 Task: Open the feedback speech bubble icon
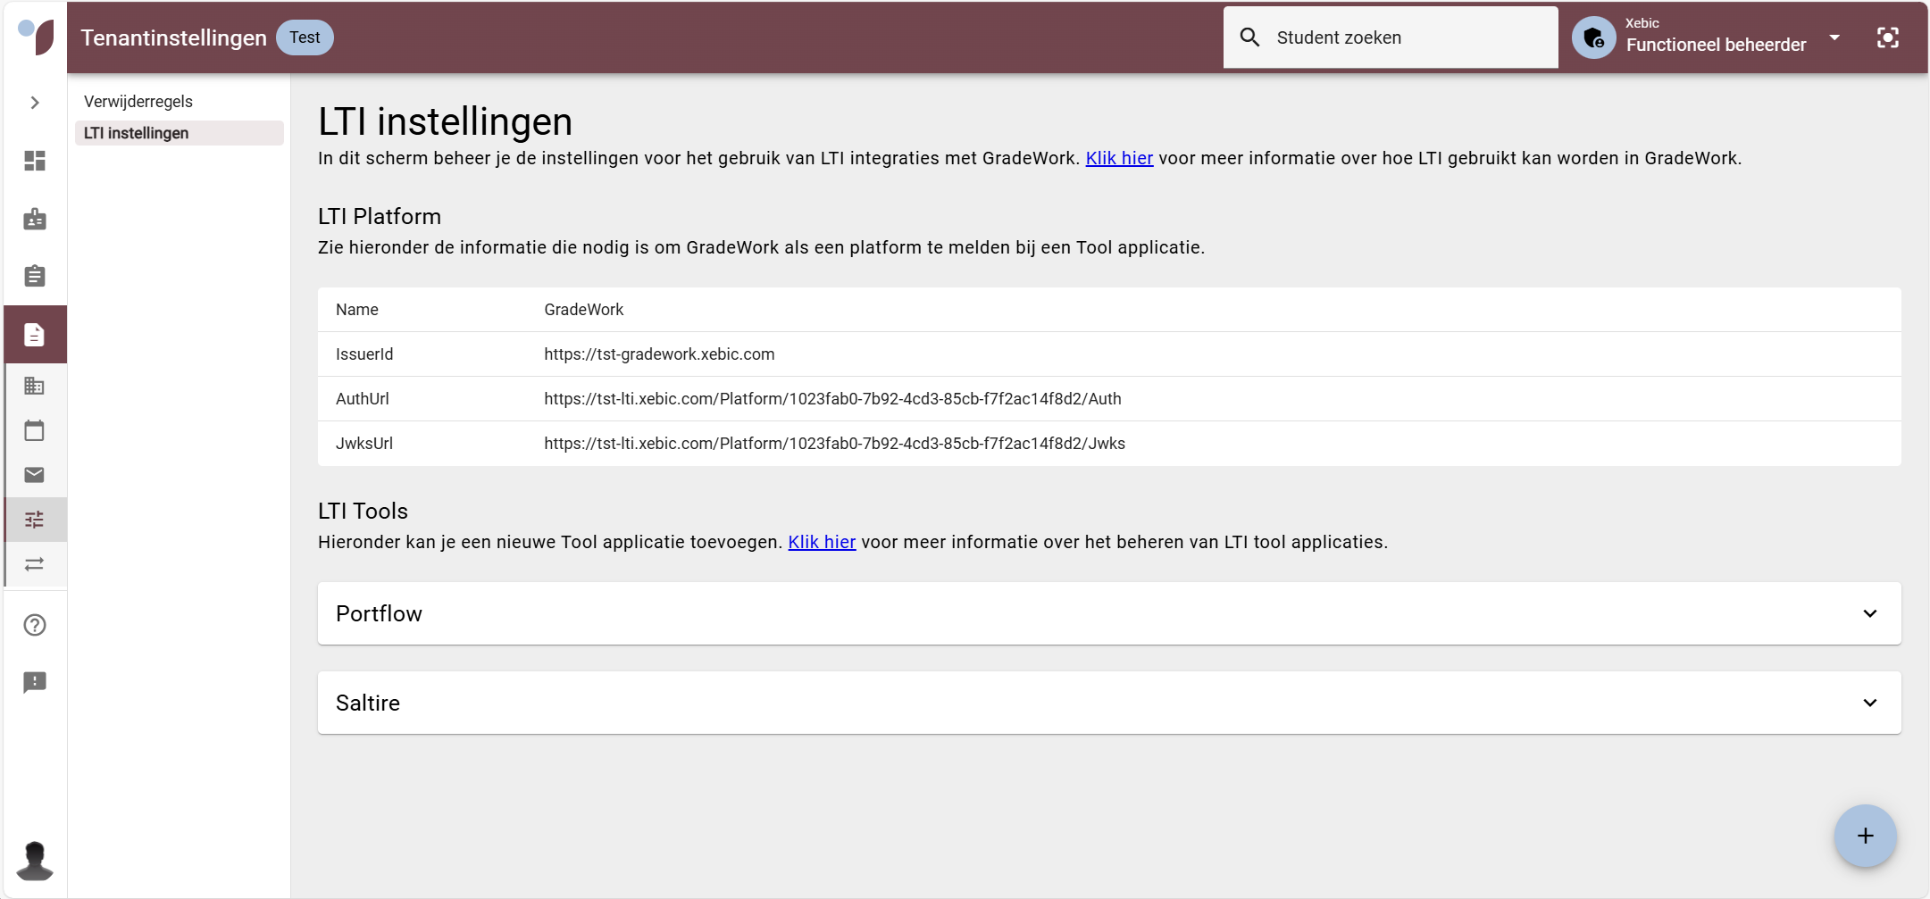[35, 683]
